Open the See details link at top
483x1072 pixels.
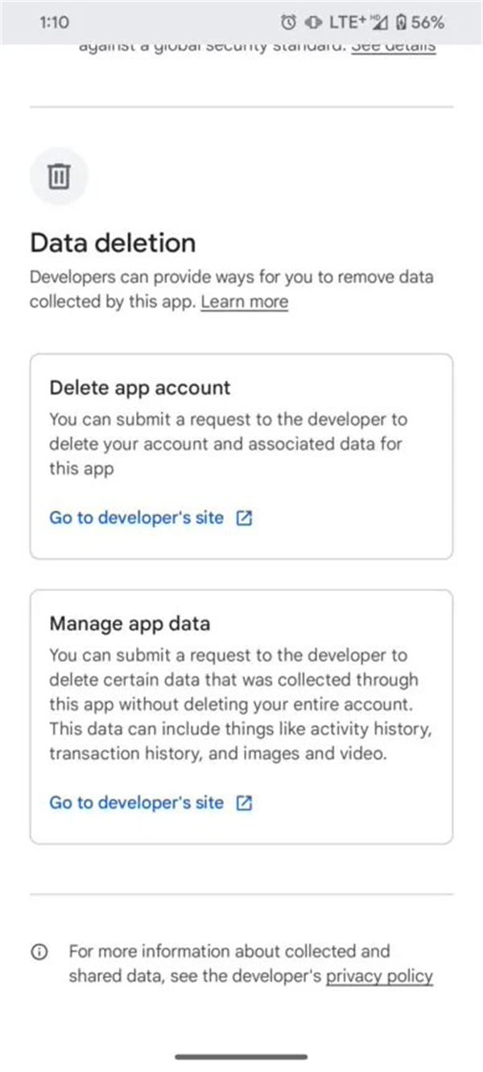coord(394,47)
